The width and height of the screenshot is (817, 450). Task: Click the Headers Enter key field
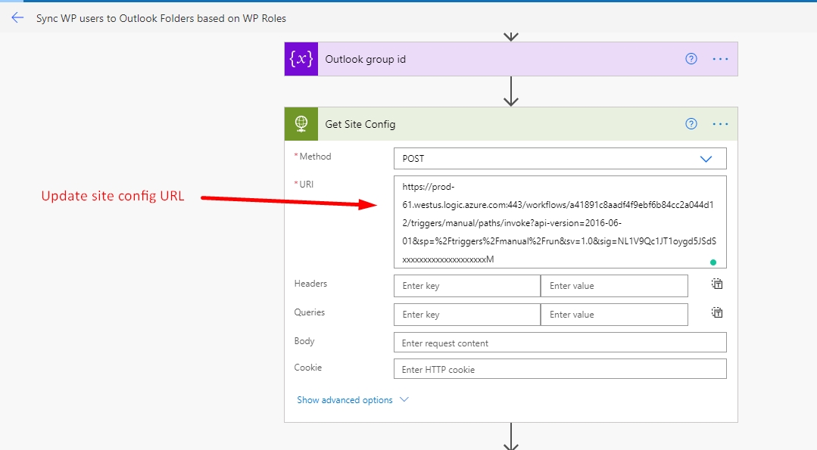coord(467,286)
